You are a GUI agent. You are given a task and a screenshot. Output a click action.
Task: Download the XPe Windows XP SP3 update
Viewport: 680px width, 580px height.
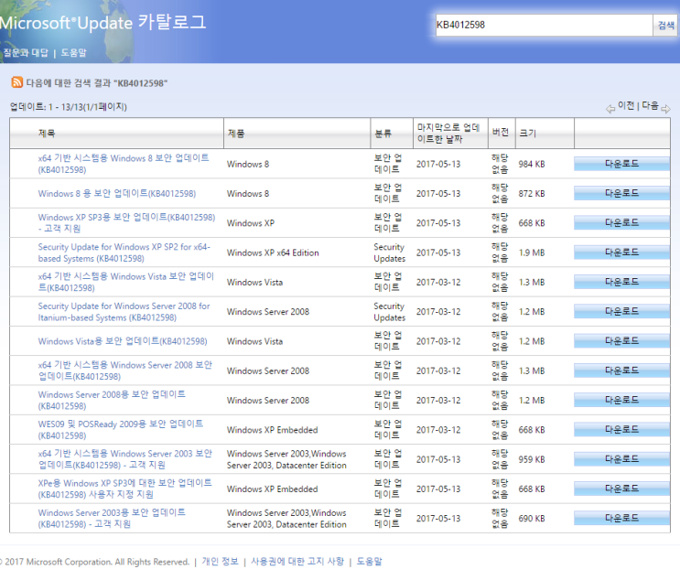621,489
